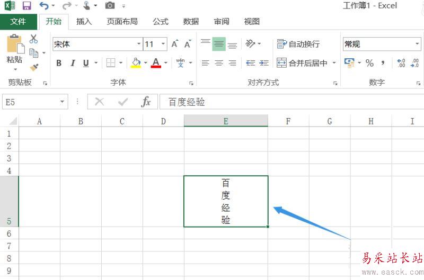Viewport: 424px width, 280px height.
Task: Click the insert function fx icon
Action: (x=146, y=102)
